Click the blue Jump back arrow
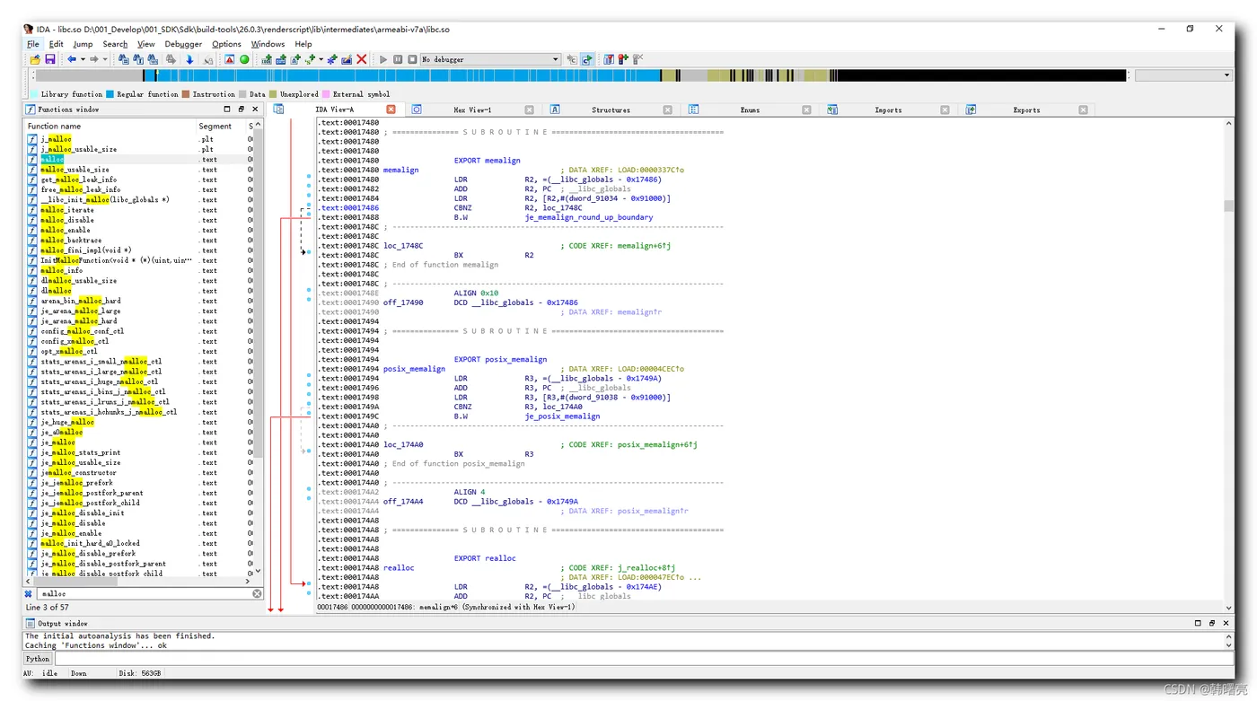This screenshot has height=701, width=1257. (x=72, y=59)
